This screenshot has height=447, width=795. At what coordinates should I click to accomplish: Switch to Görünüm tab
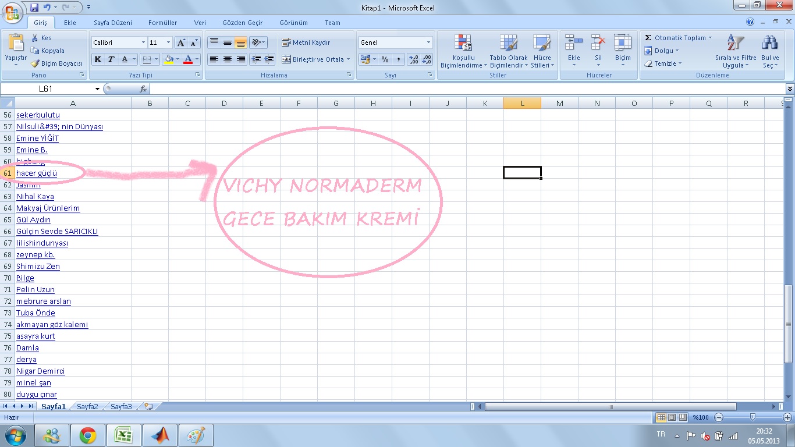(x=293, y=23)
